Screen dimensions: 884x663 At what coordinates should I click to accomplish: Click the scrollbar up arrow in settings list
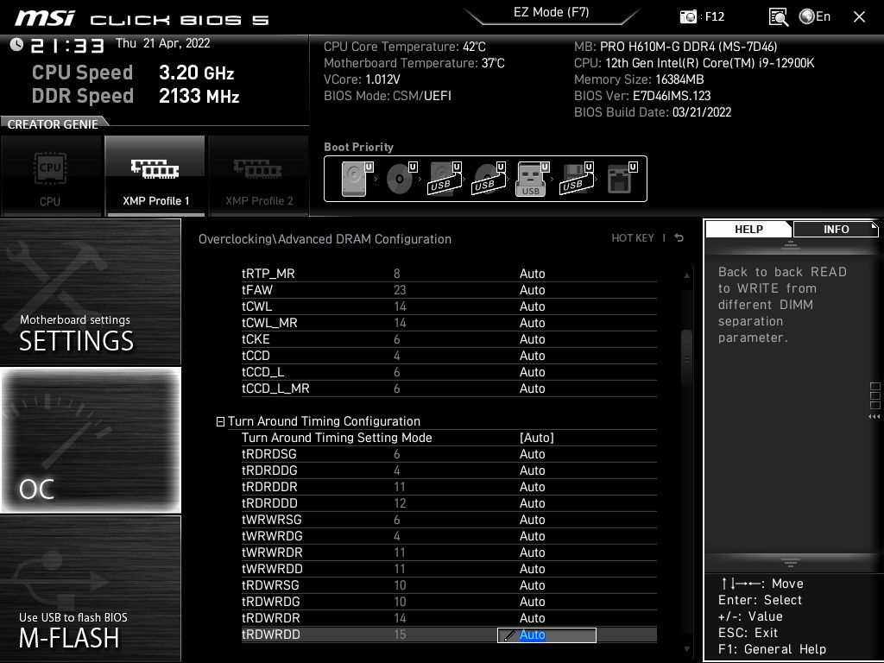[686, 275]
